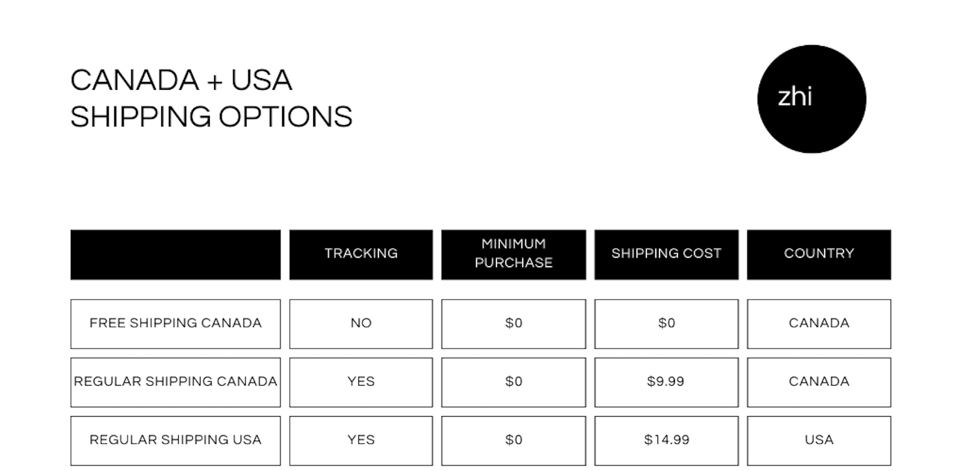
Task: Select the REGULAR SHIPPING CANADA row label
Action: click(175, 382)
